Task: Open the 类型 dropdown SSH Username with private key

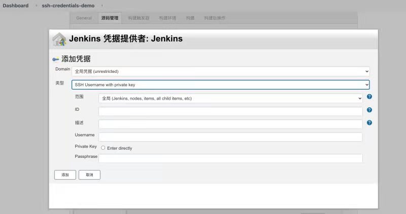Action: click(221, 84)
